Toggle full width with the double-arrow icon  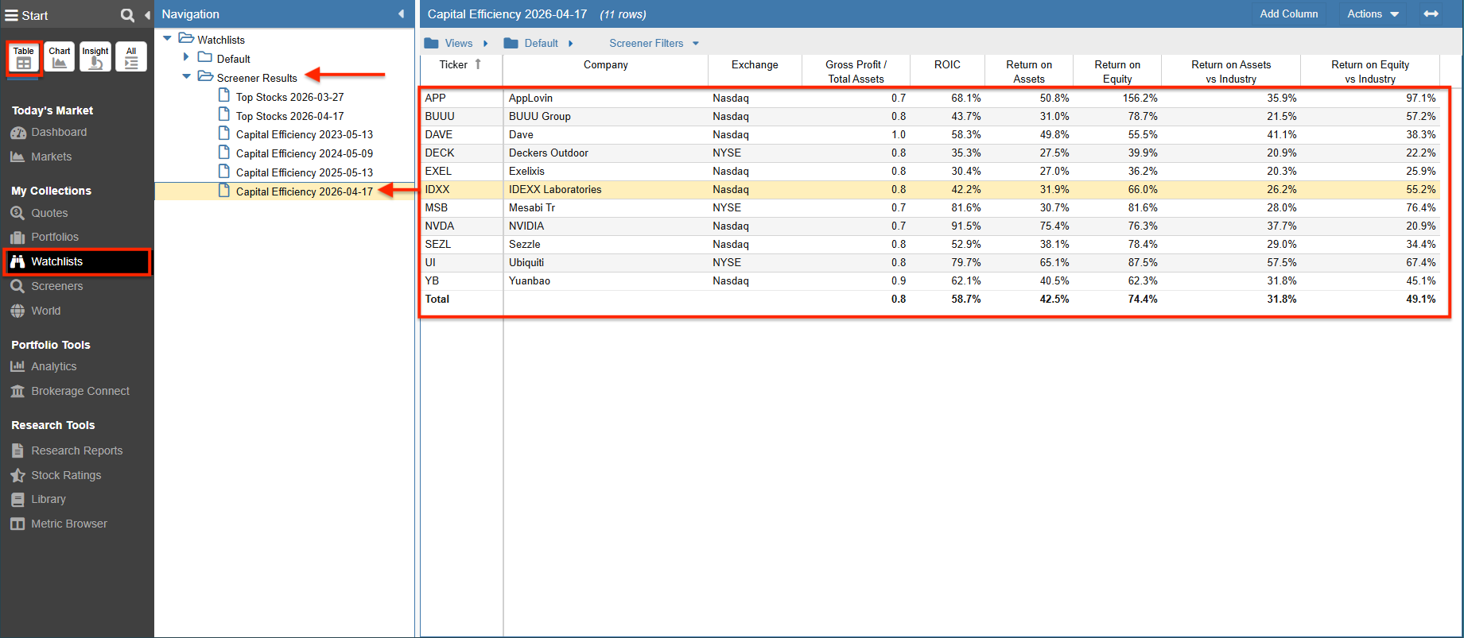pos(1431,14)
